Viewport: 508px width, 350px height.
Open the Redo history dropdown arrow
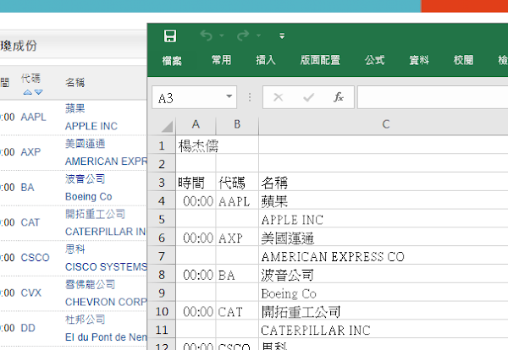click(258, 36)
